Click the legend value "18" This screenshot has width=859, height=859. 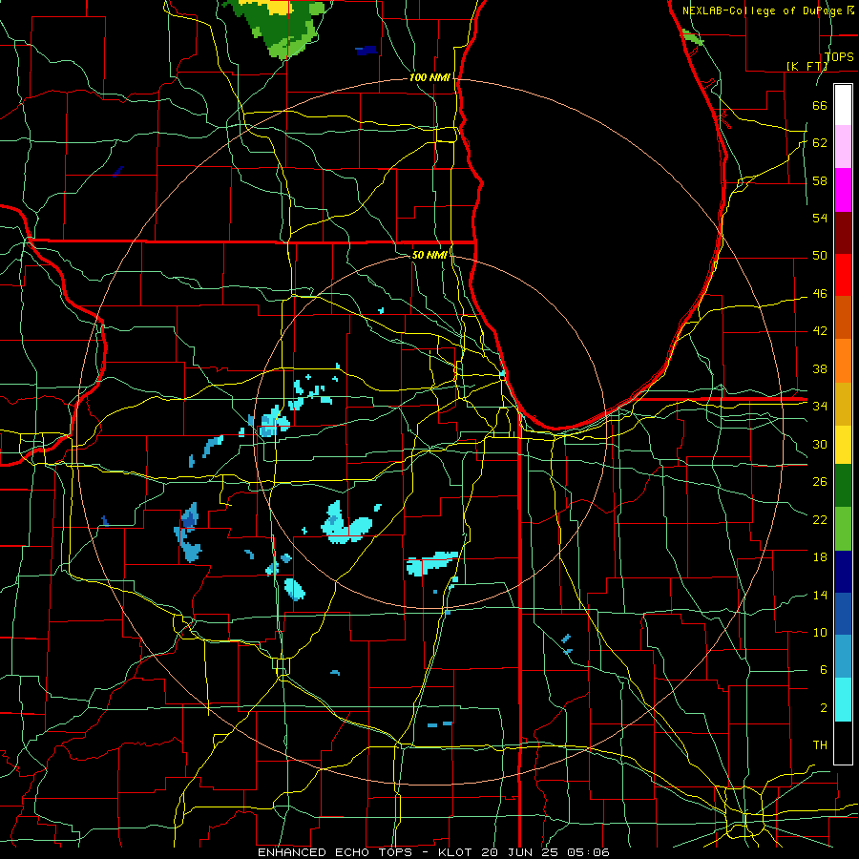pyautogui.click(x=820, y=557)
